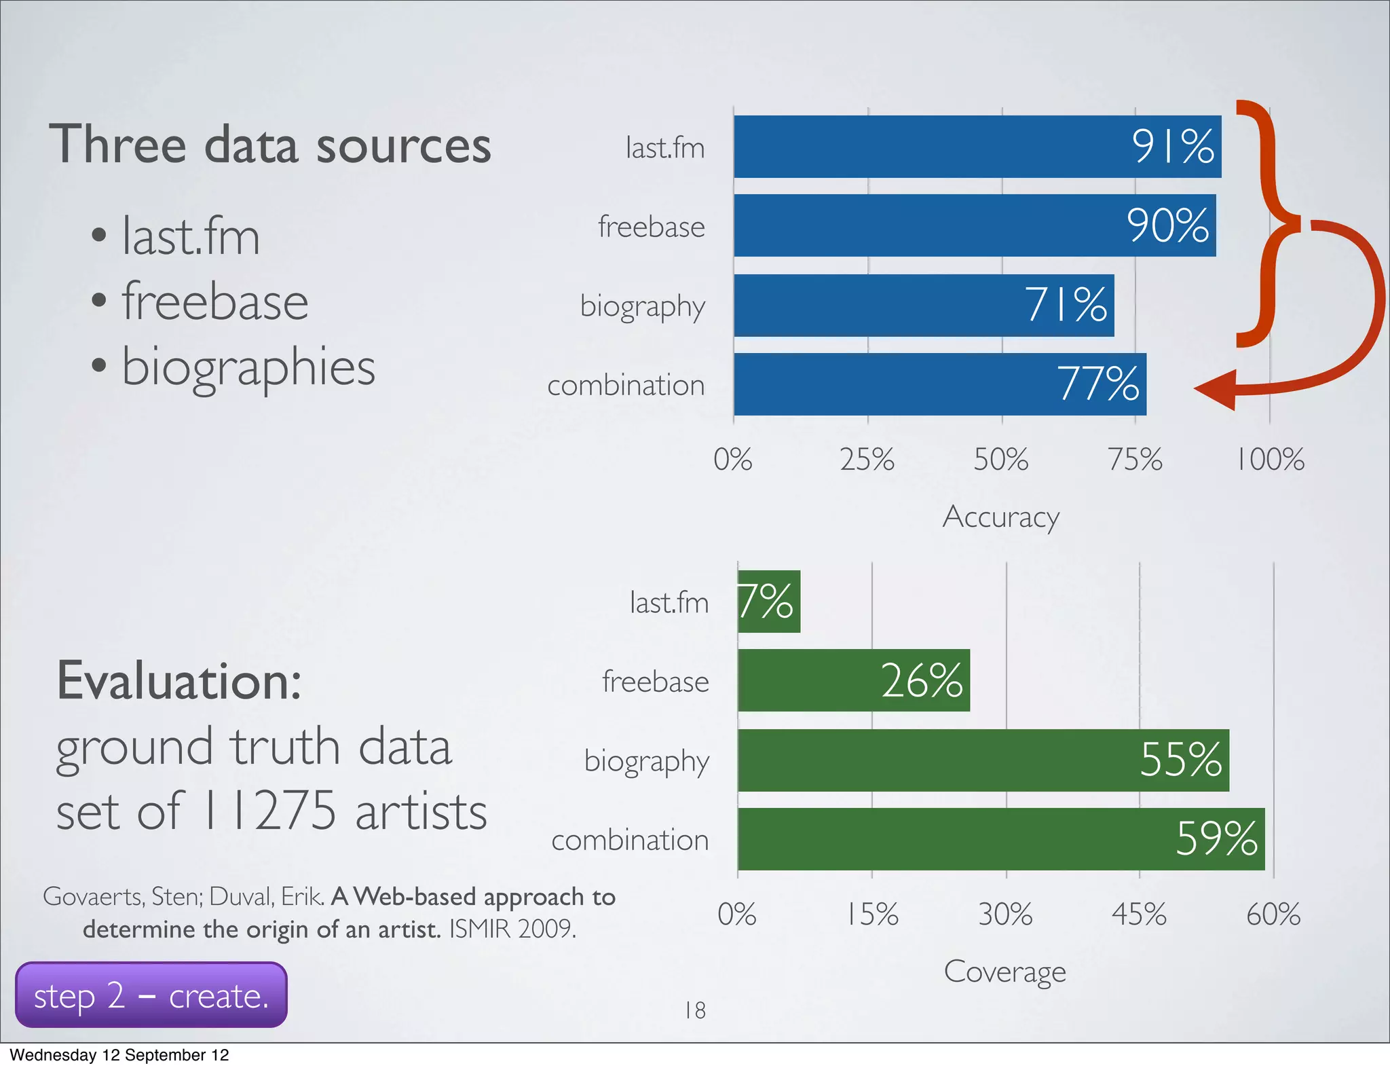Click the 'freebase' bullet item
Screen dimensions: 1390x1070
coord(200,301)
